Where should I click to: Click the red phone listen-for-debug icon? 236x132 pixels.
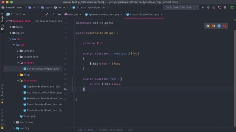tap(219, 7)
